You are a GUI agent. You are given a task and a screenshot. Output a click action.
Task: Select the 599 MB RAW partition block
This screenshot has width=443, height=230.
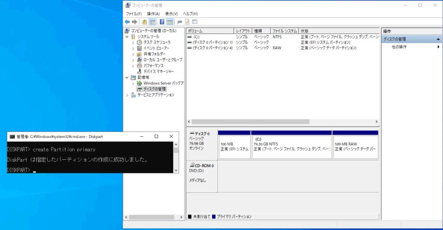tap(355, 147)
